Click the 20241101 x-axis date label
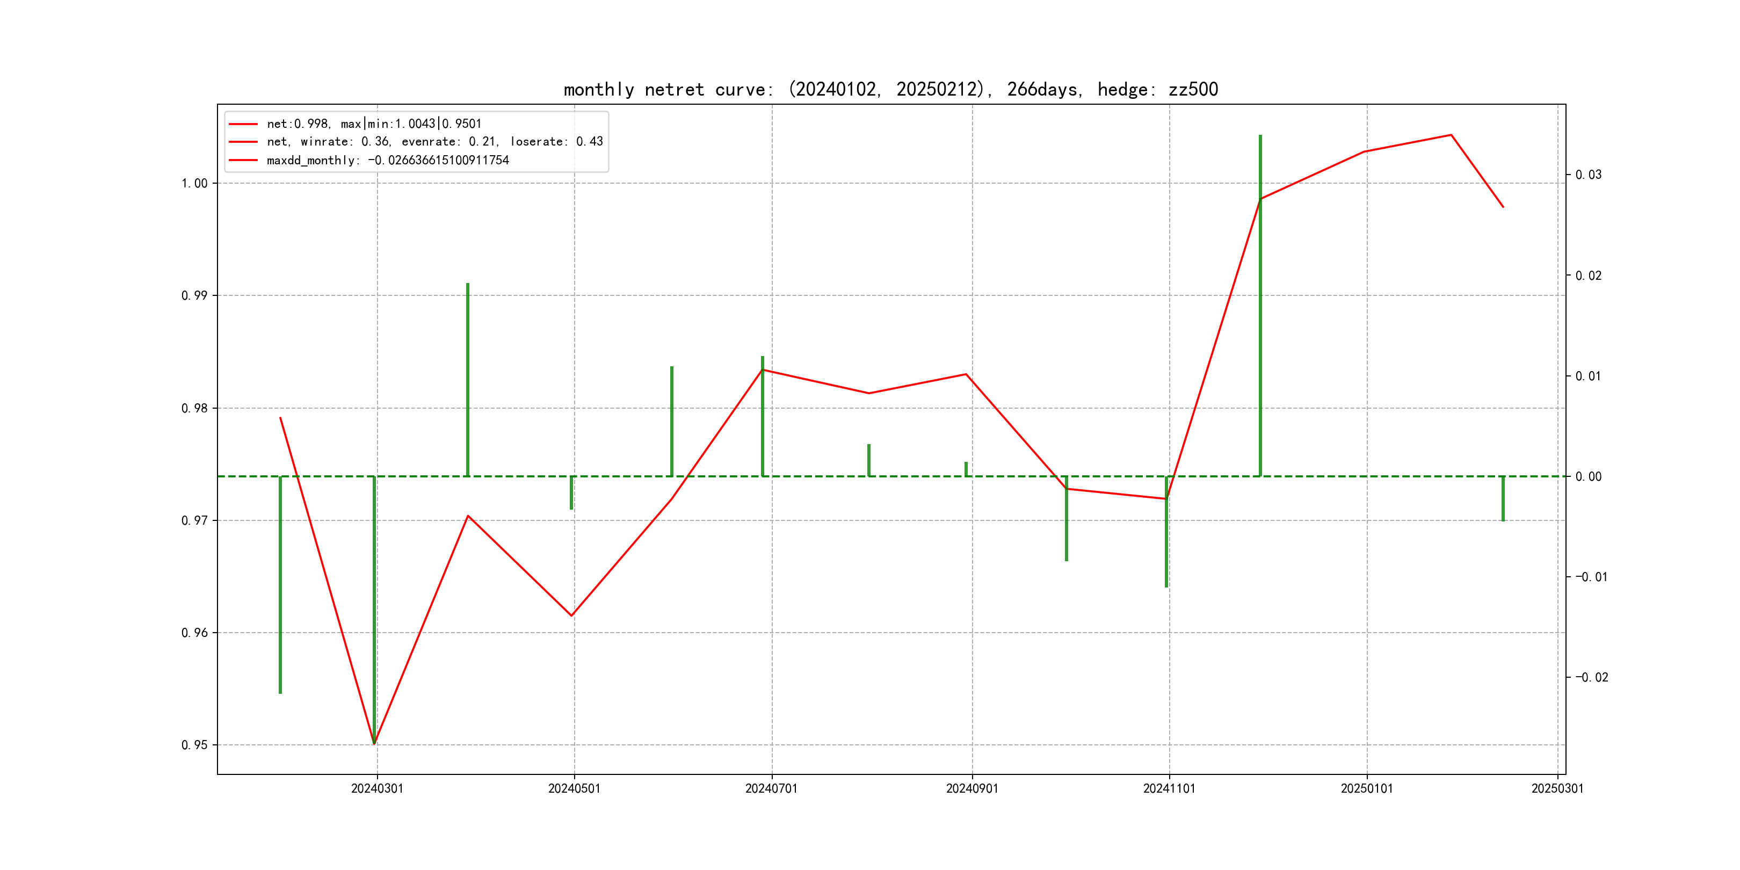Image resolution: width=1740 pixels, height=870 pixels. tap(1169, 788)
